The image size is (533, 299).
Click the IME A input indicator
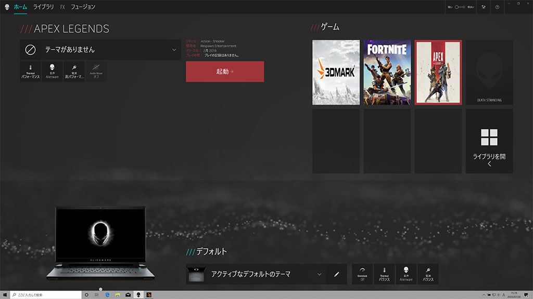coord(504,295)
